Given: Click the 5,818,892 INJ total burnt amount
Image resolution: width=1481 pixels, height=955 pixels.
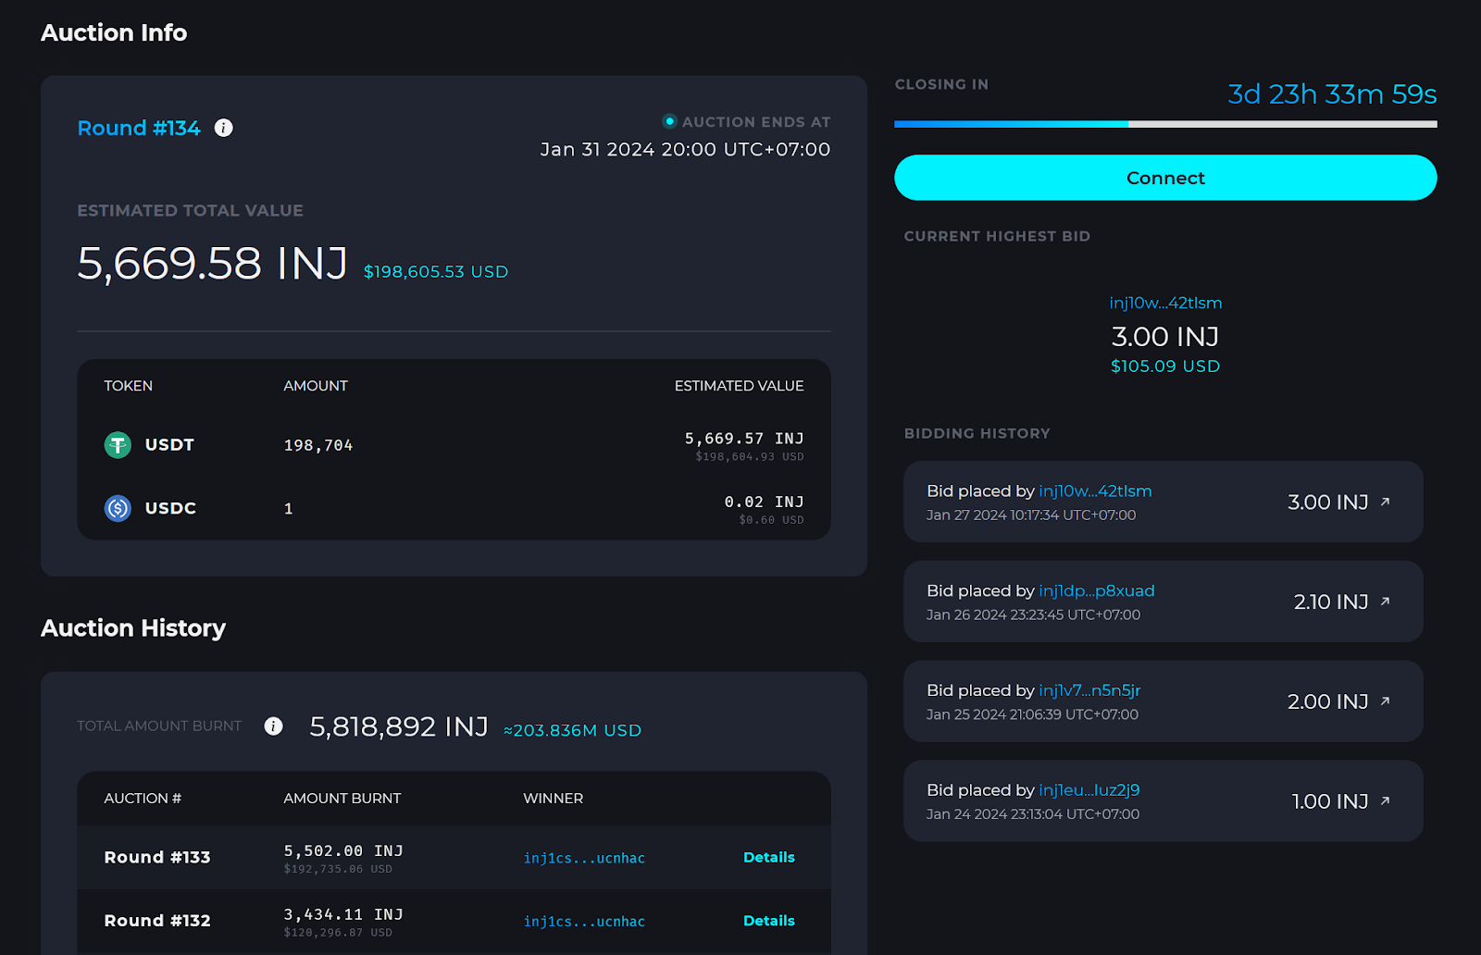Looking at the screenshot, I should 399,727.
